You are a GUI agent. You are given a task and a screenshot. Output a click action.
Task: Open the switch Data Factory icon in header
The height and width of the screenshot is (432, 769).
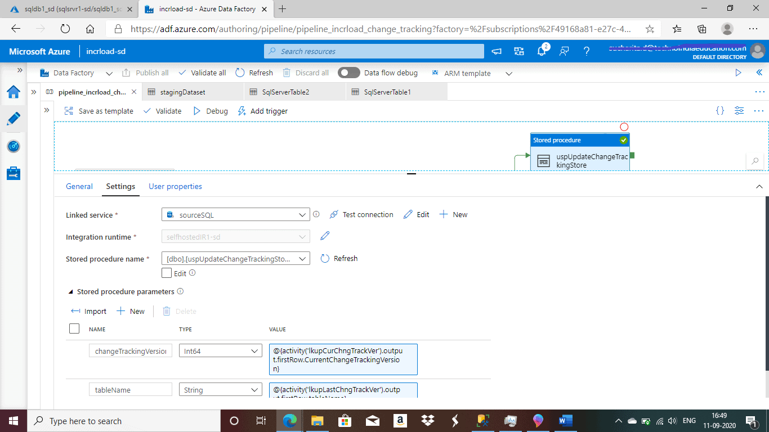coord(519,51)
